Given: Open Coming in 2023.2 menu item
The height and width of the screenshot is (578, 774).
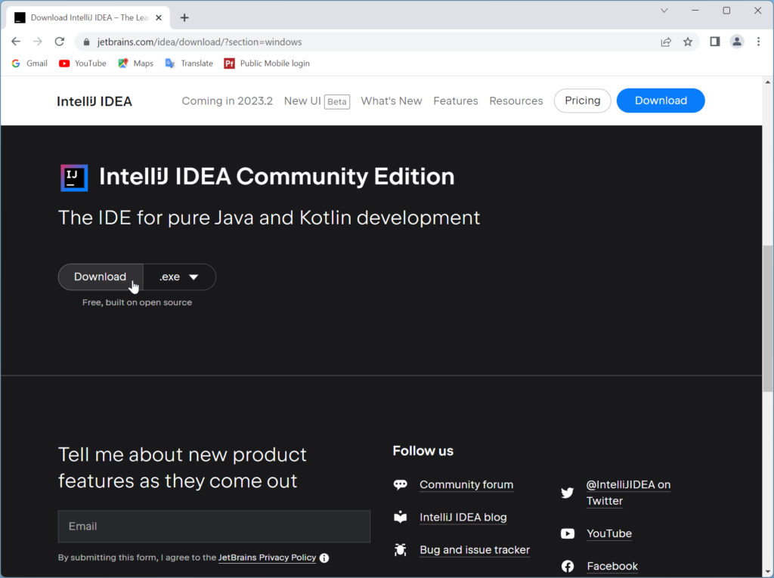Looking at the screenshot, I should [x=227, y=100].
